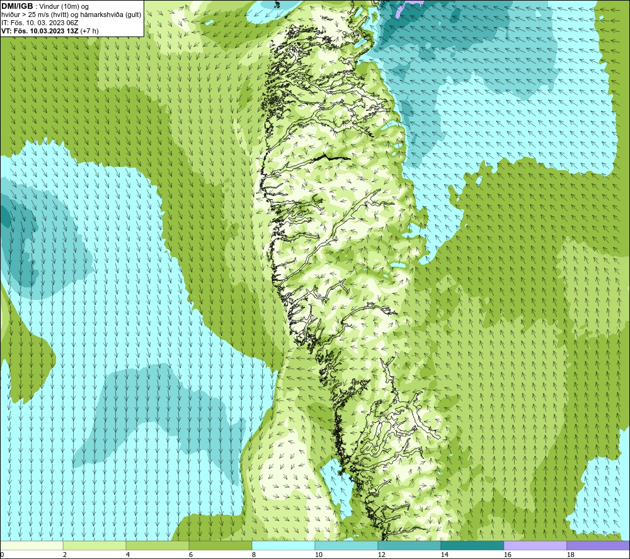Click legend scale number 14

444,555
